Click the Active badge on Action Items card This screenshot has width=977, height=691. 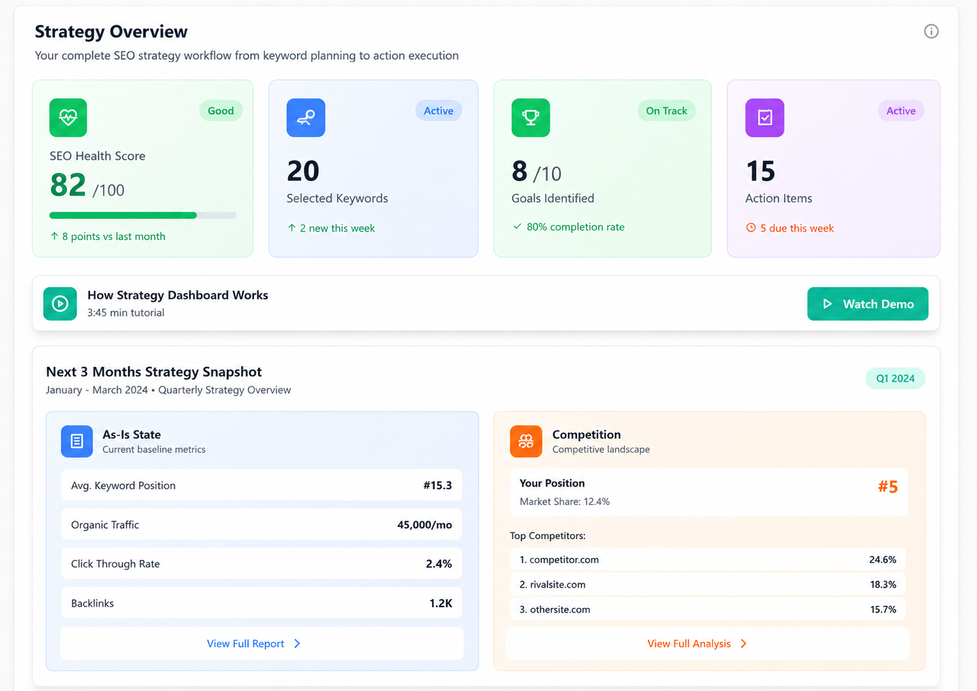tap(901, 111)
